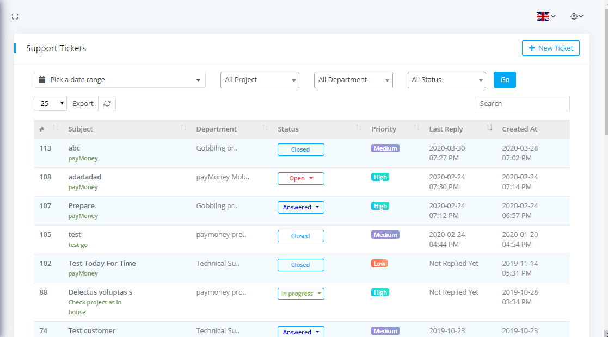Click the fullscreen toggle icon

[15, 17]
